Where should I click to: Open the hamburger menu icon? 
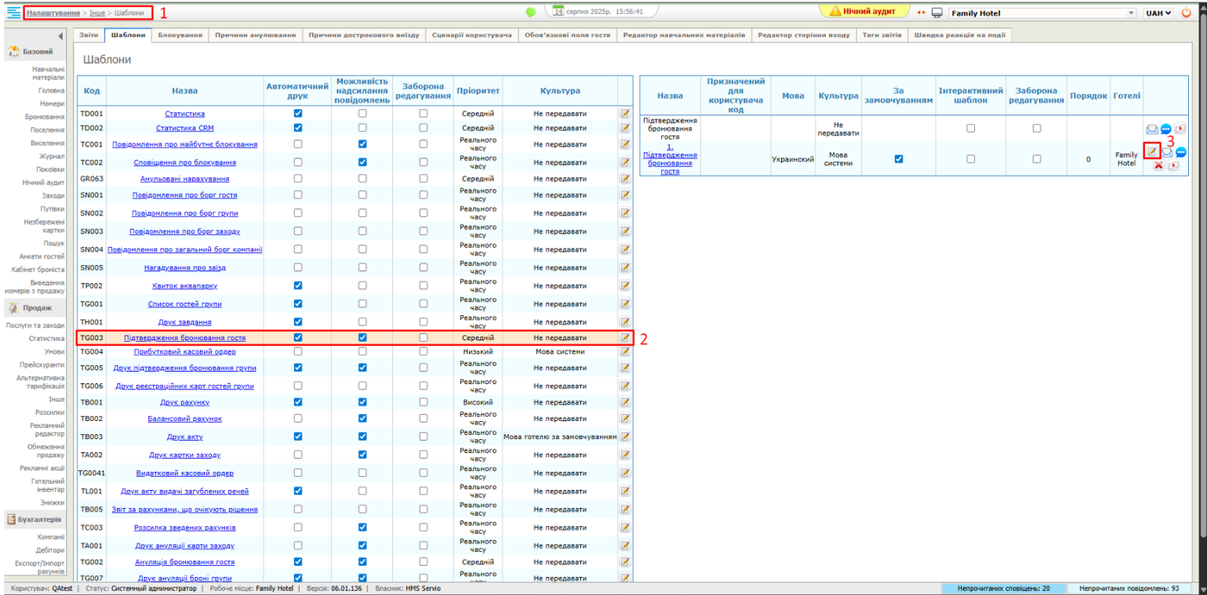14,13
